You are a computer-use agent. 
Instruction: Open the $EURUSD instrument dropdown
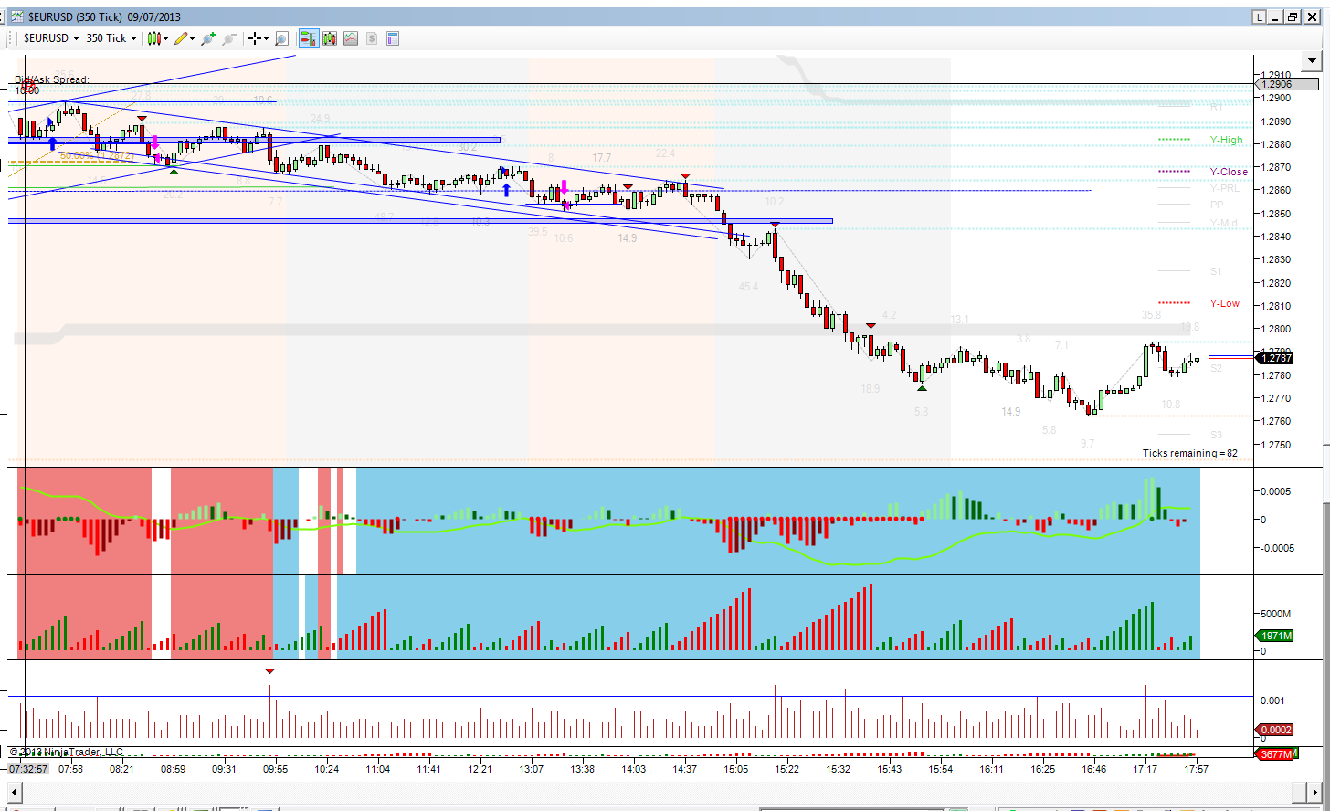pos(51,38)
